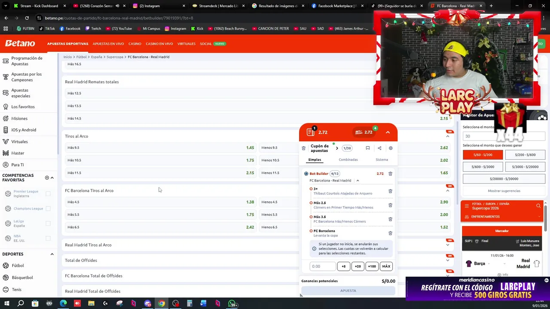Choose S/60 - S/200 win range
The image size is (550, 309).
pyautogui.click(x=483, y=155)
